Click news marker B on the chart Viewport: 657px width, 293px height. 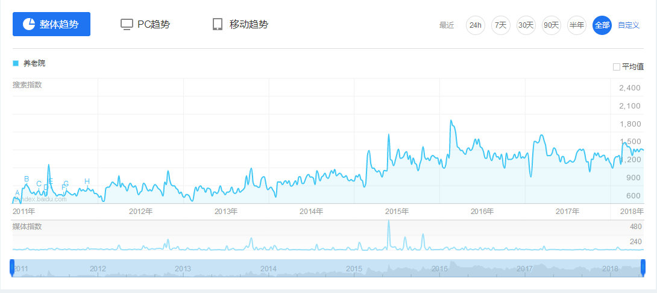click(27, 179)
